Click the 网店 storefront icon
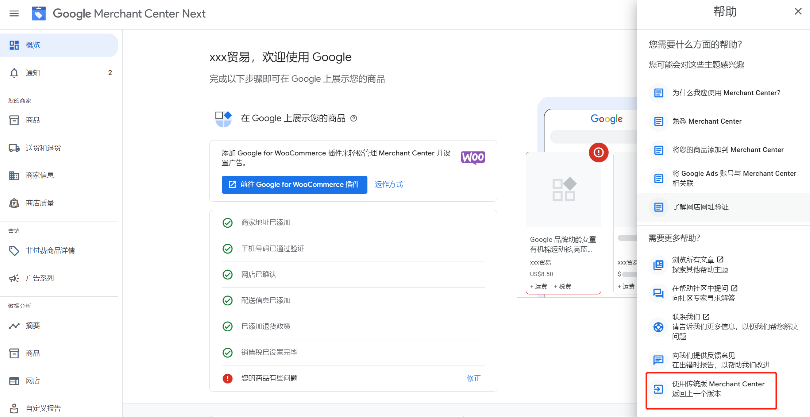Screen dimensions: 810x417 (x=14, y=381)
